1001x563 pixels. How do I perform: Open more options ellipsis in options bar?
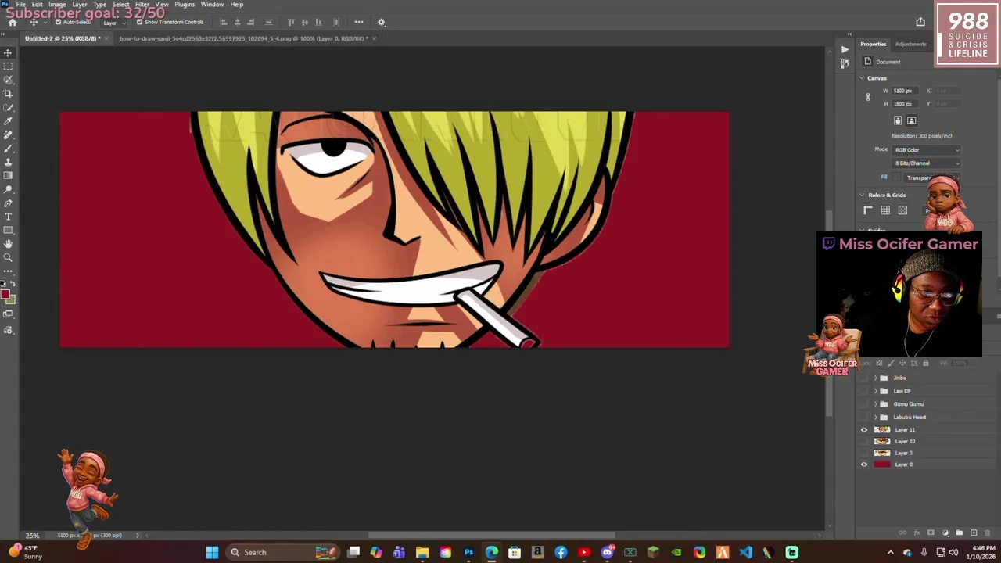click(359, 22)
